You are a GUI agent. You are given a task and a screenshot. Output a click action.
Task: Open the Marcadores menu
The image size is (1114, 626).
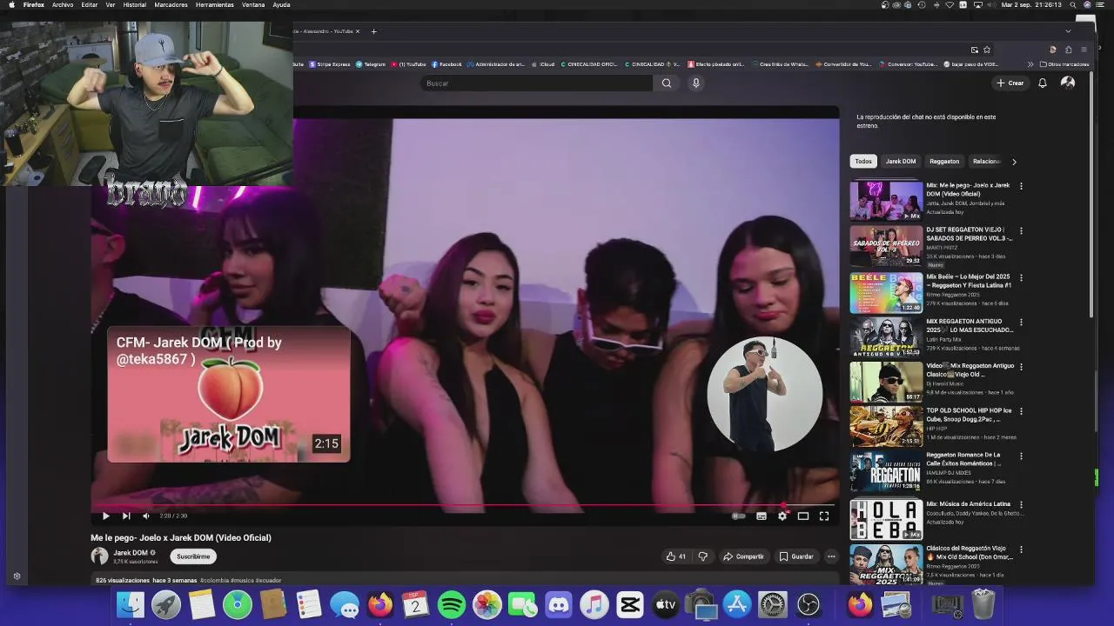171,4
